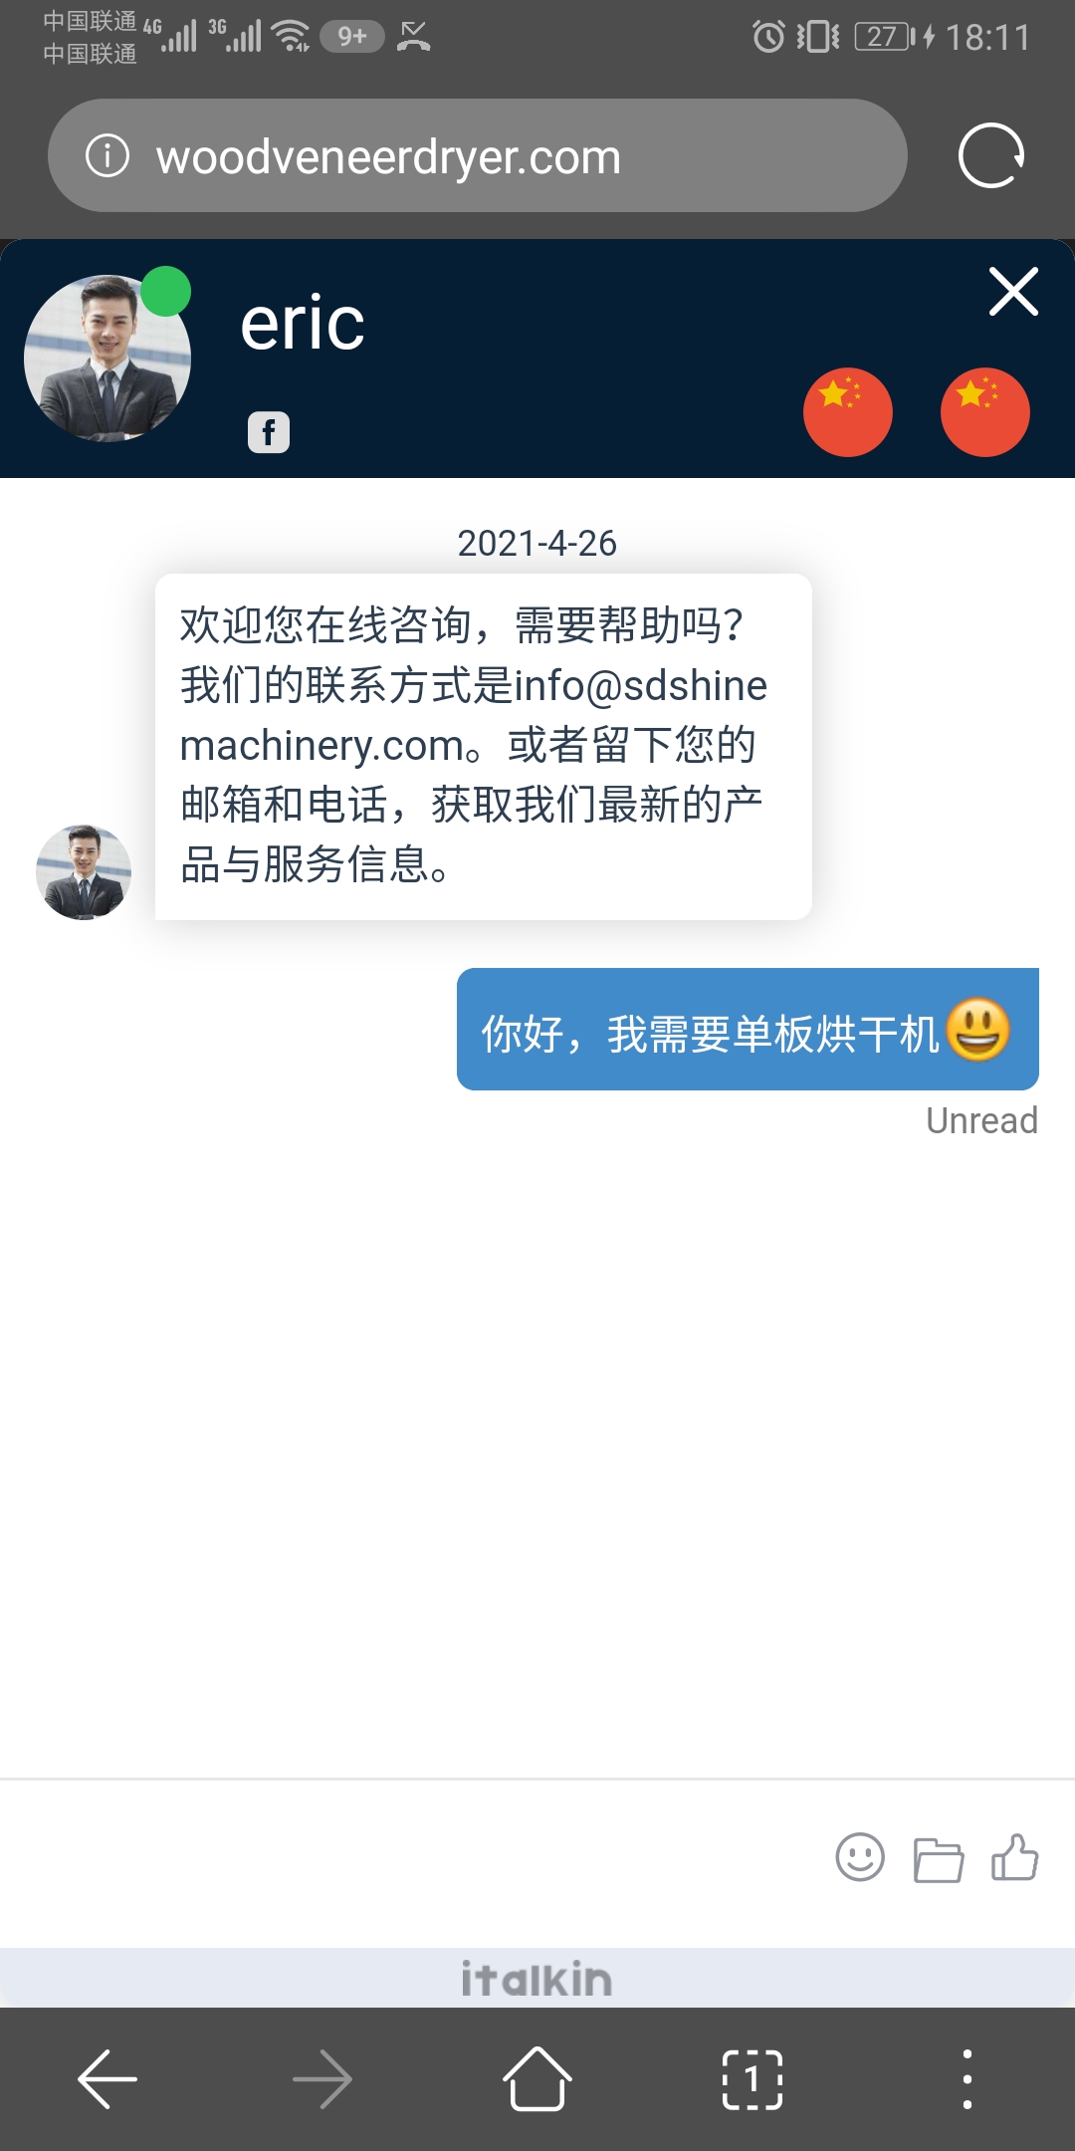Open the file attachment folder icon

pyautogui.click(x=939, y=1859)
